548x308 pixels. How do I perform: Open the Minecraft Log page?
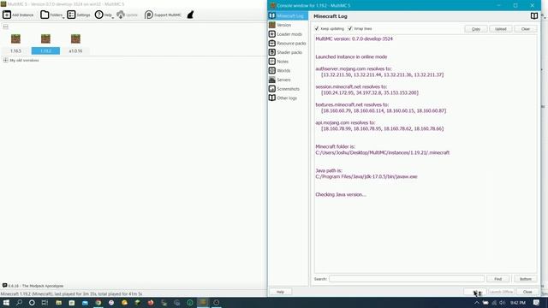[x=288, y=15]
